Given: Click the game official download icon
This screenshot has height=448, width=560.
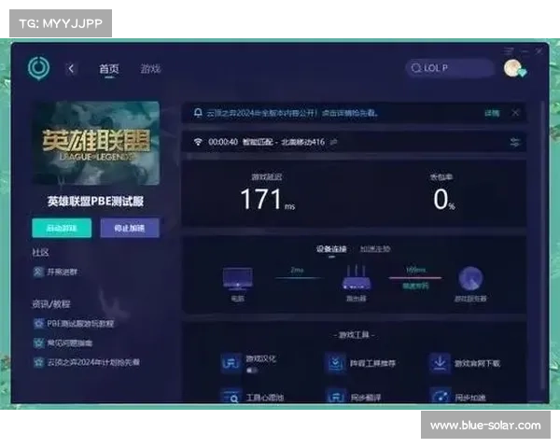Looking at the screenshot, I should [440, 363].
